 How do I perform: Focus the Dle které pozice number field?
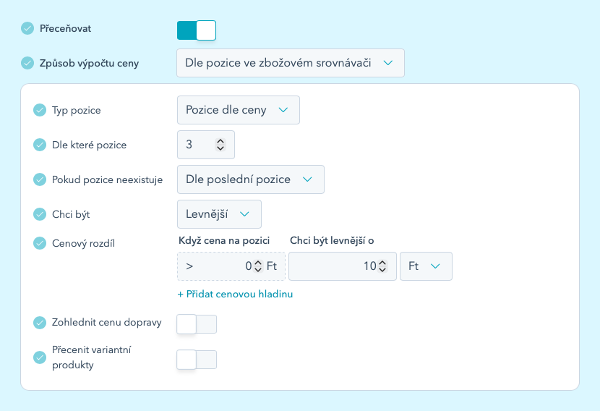pyautogui.click(x=206, y=145)
